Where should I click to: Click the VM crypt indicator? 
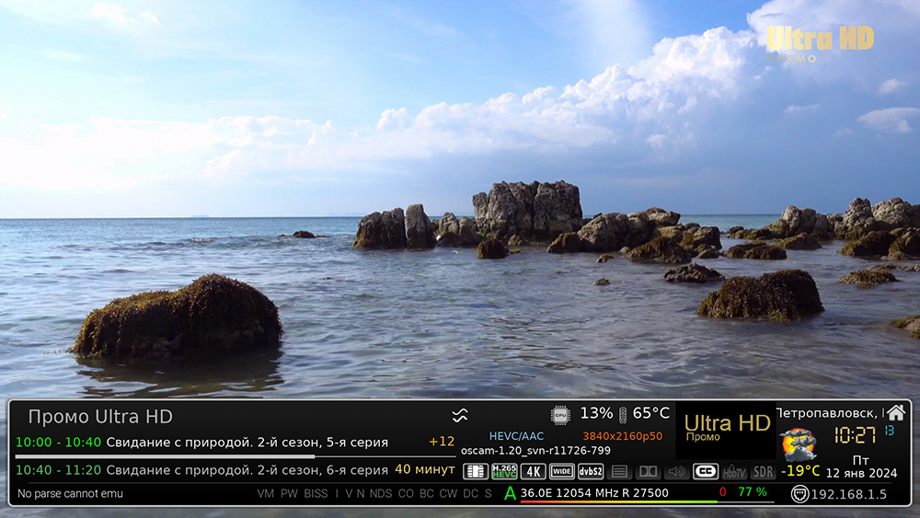(266, 494)
